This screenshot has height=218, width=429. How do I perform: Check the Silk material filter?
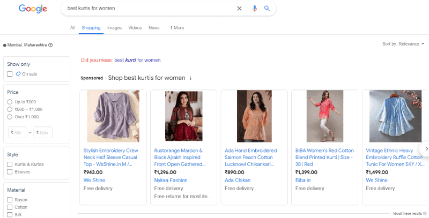10,214
